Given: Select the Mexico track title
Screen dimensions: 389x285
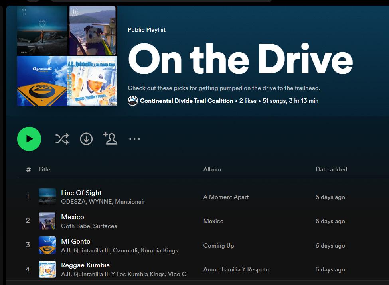Looking at the screenshot, I should click(x=73, y=217).
